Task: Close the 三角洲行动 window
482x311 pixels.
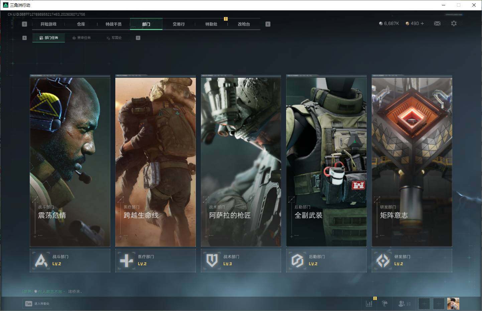Action: [474, 5]
